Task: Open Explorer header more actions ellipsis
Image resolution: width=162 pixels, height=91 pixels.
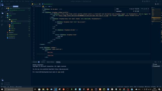Action: point(29,4)
